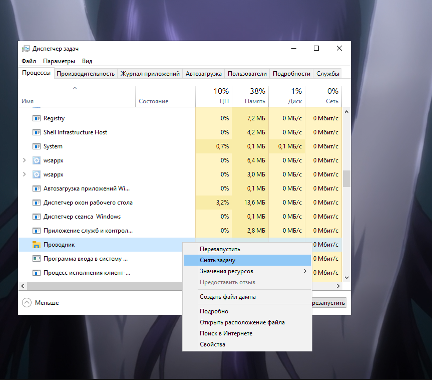Select the Диспетчер сеанса Windows icon
This screenshot has width=432, height=380.
37,217
